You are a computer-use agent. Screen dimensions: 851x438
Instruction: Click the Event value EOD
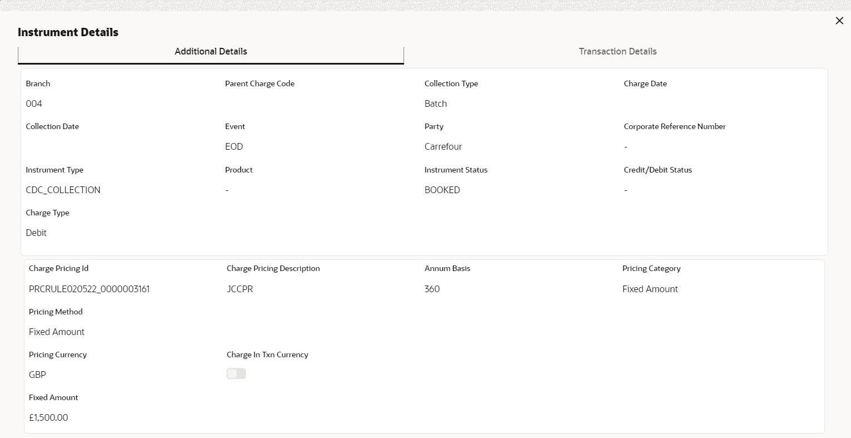click(234, 146)
